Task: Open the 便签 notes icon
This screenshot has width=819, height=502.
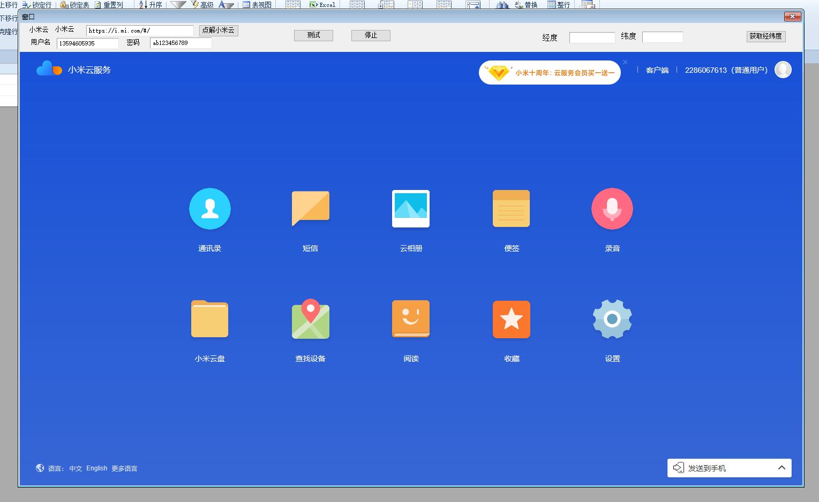Action: click(512, 209)
